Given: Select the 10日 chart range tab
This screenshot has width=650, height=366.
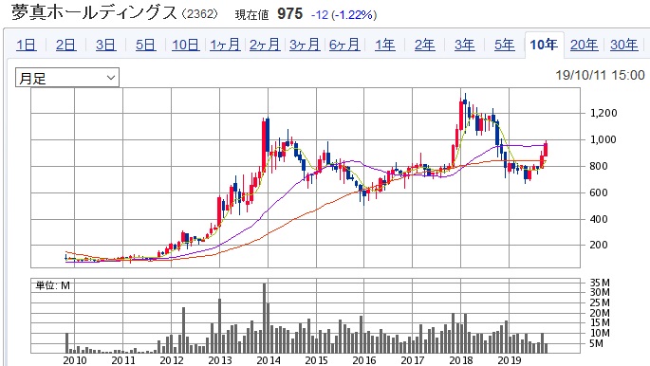Looking at the screenshot, I should [185, 45].
